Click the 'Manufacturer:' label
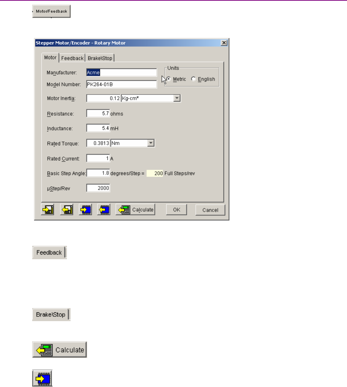347x387 pixels. click(x=62, y=72)
